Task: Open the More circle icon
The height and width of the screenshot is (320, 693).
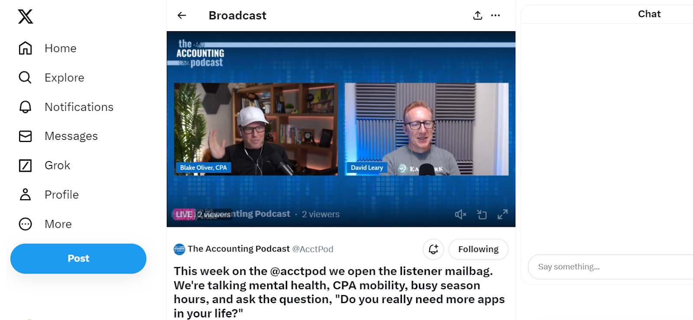Action: click(26, 224)
